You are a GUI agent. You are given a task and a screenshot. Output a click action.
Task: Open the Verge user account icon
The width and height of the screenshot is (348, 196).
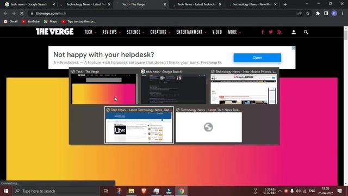[x=294, y=32]
